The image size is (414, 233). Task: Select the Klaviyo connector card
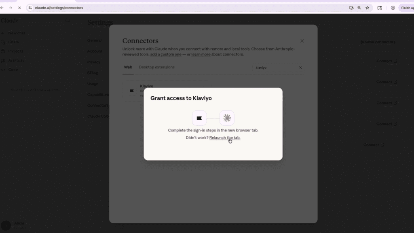coord(167,91)
